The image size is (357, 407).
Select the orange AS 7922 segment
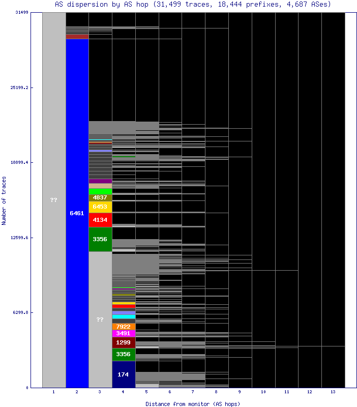pos(124,327)
